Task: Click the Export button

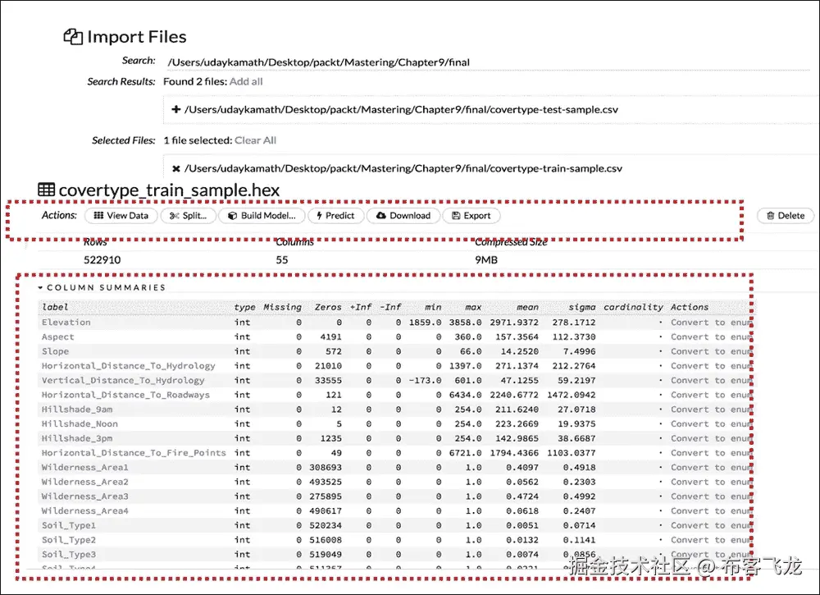Action: (471, 216)
